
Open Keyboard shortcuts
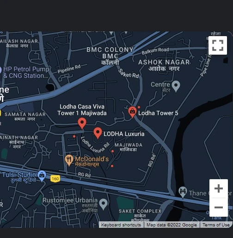click(x=121, y=225)
